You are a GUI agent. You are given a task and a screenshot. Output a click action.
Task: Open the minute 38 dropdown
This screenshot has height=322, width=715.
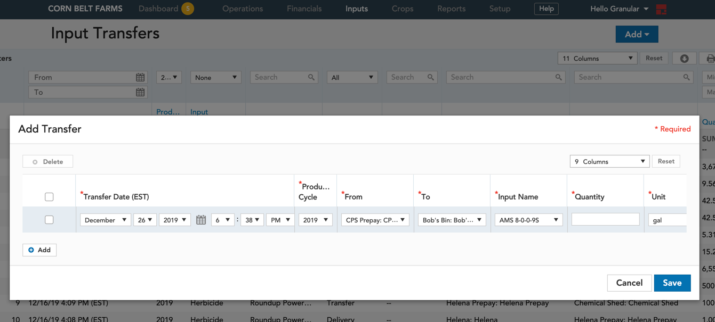coord(252,220)
